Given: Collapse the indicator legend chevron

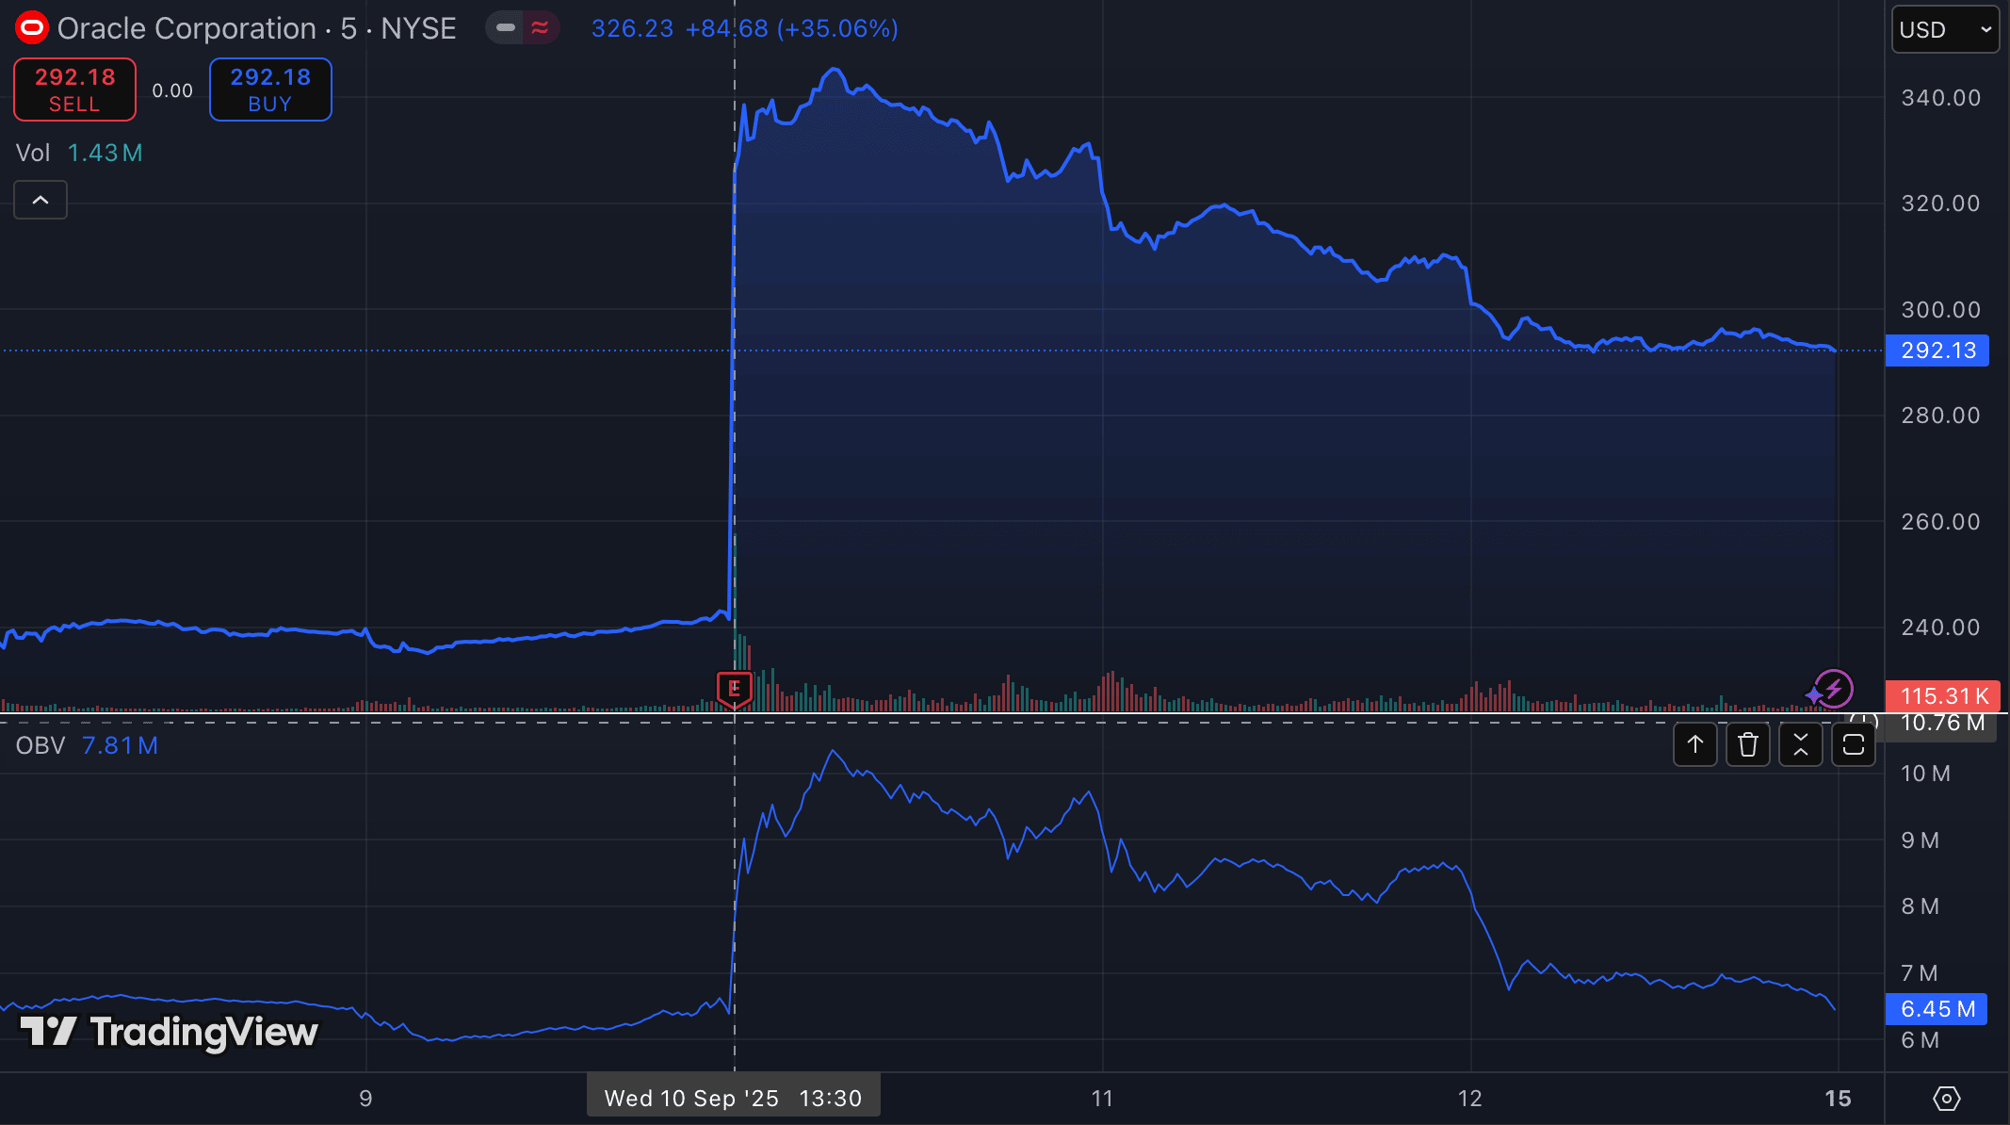Looking at the screenshot, I should (41, 200).
